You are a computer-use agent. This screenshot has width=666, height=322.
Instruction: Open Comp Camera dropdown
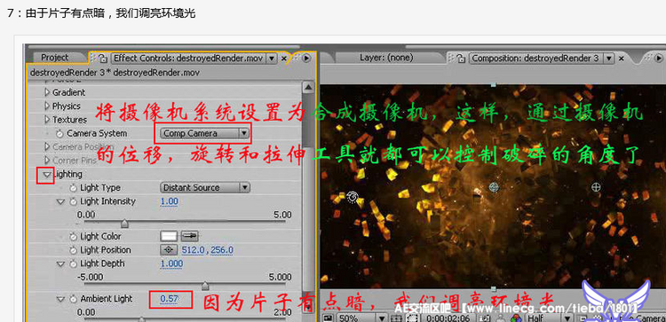click(205, 133)
